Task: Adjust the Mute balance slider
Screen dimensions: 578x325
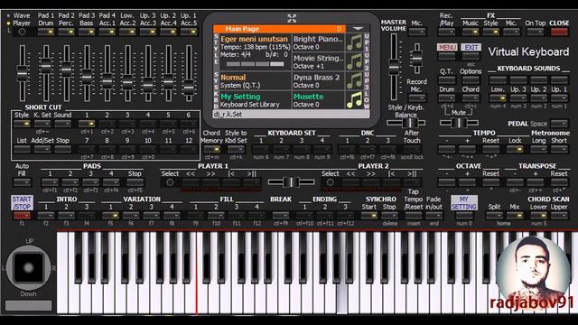Action: [x=459, y=123]
